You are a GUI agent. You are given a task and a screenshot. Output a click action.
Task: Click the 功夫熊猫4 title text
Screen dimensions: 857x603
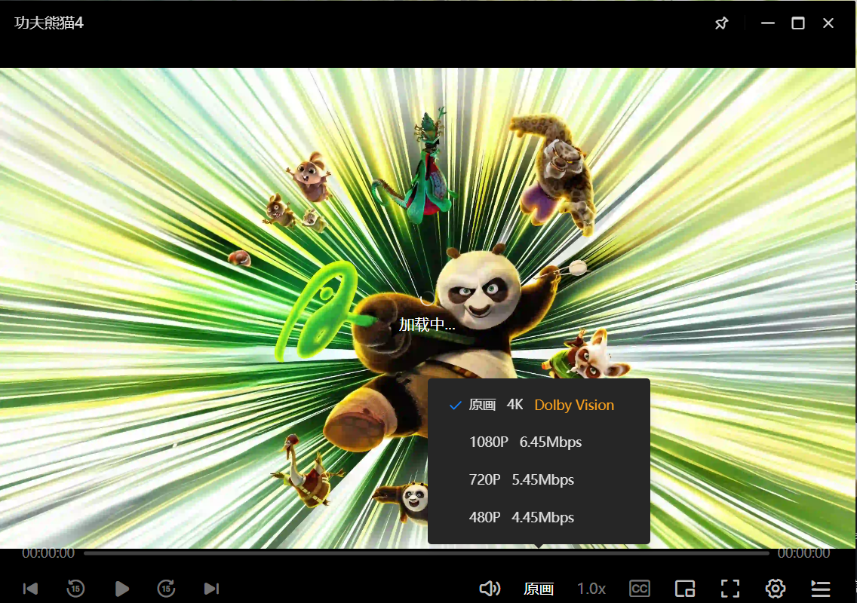(x=48, y=23)
